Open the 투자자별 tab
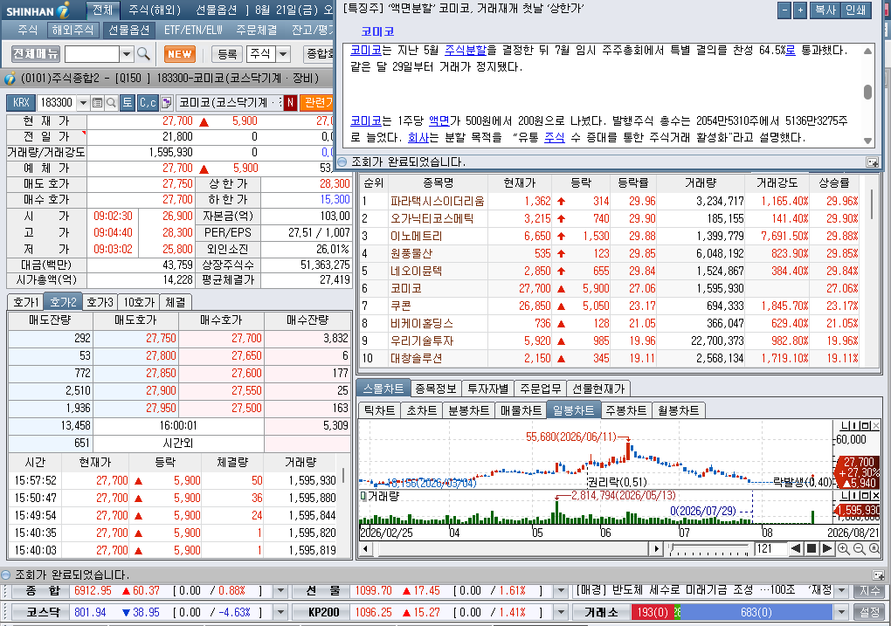891x626 pixels. [487, 389]
